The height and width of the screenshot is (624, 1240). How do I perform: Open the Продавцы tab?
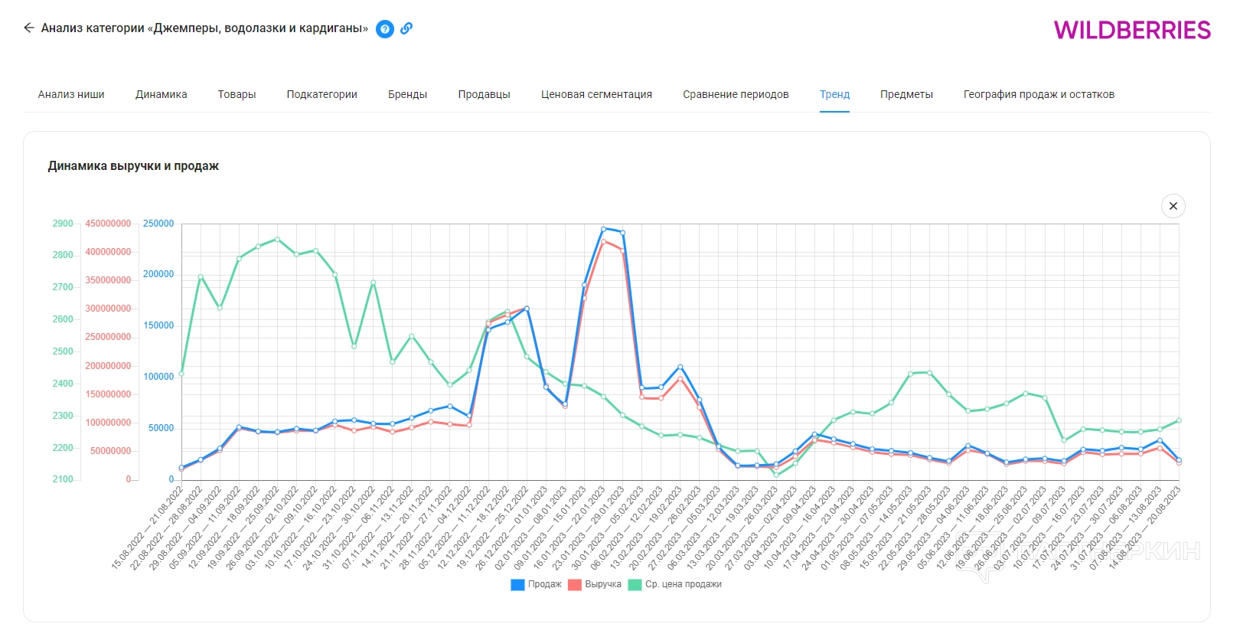point(484,94)
